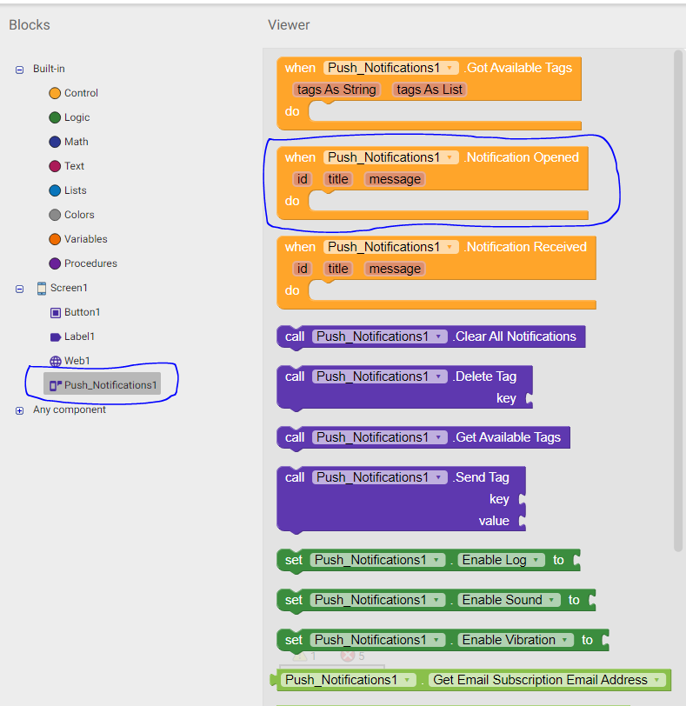Image resolution: width=686 pixels, height=706 pixels.
Task: Collapse the Built-in tree section
Action: 19,70
